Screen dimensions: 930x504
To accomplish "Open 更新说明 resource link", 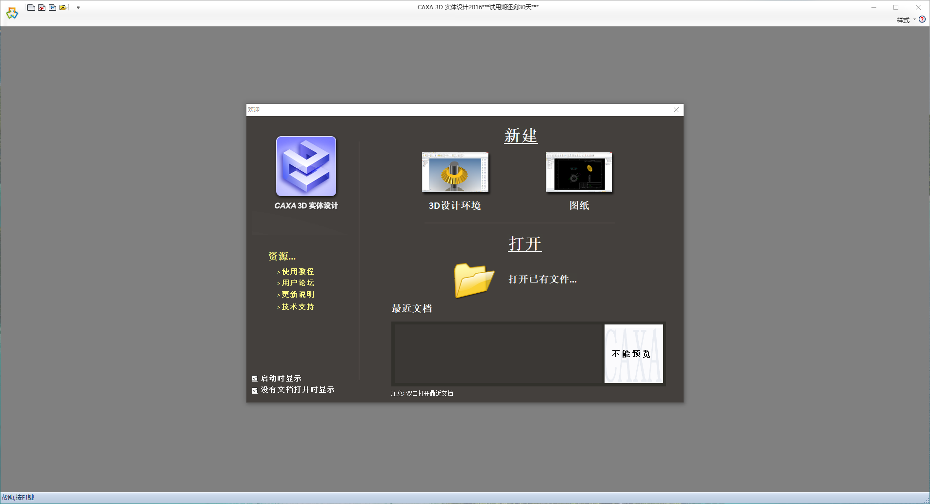I will (x=298, y=295).
